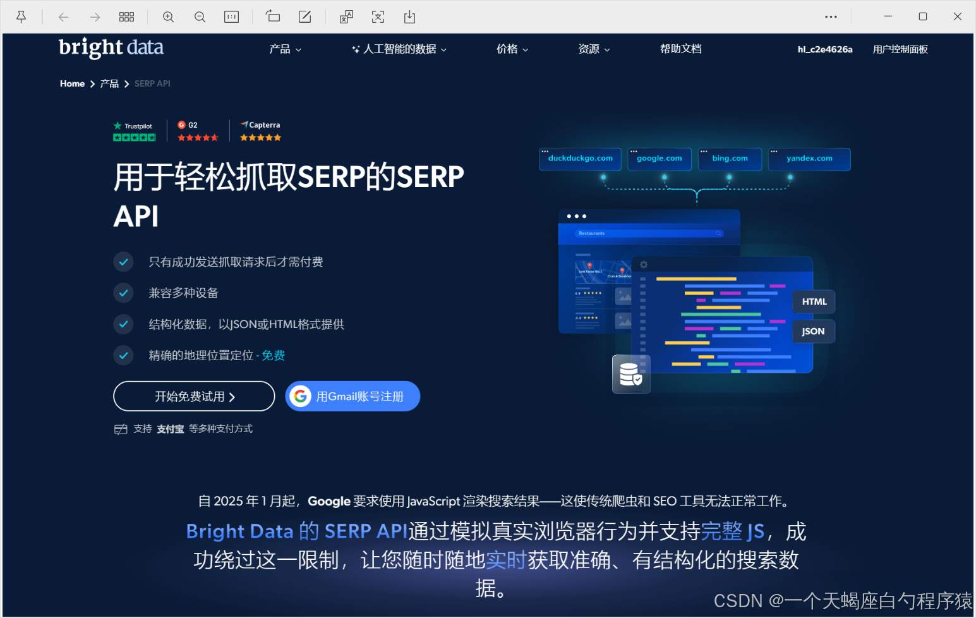Save the image to disk

coord(409,17)
